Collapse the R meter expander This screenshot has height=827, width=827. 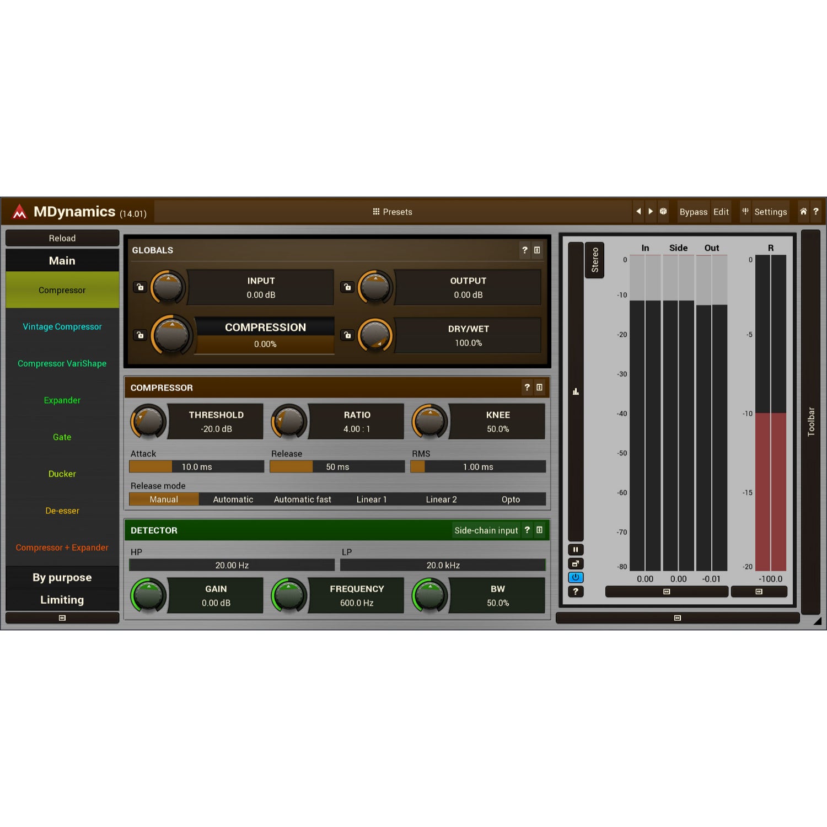point(759,592)
